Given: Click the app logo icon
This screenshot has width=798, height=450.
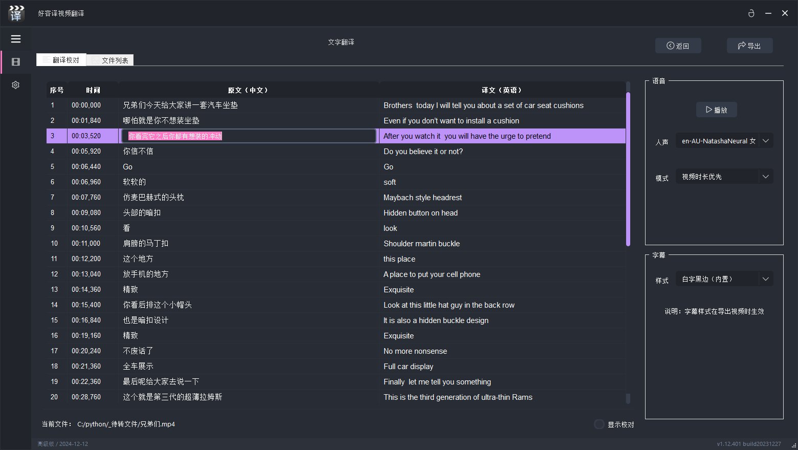Looking at the screenshot, I should coord(16,13).
